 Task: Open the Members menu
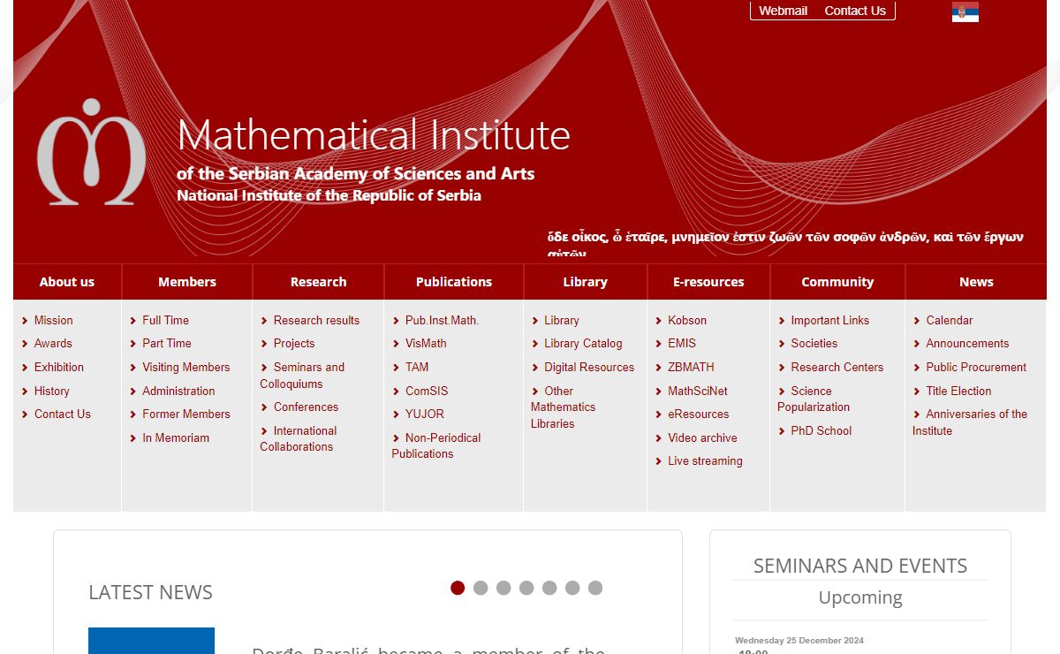[x=187, y=282]
